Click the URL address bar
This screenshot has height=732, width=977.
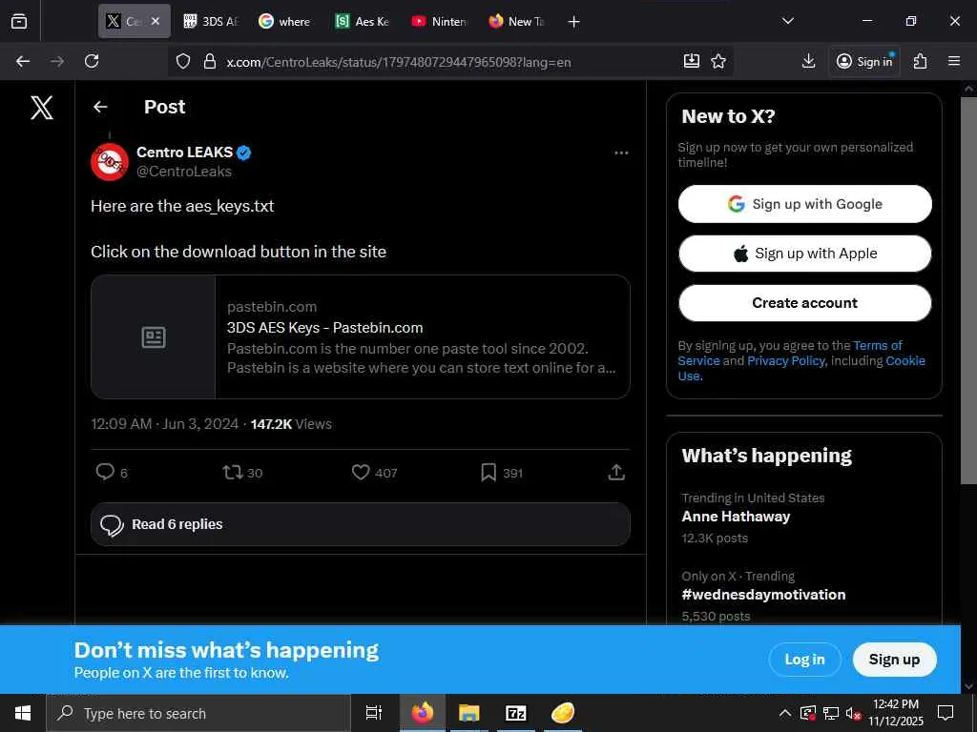(x=448, y=62)
